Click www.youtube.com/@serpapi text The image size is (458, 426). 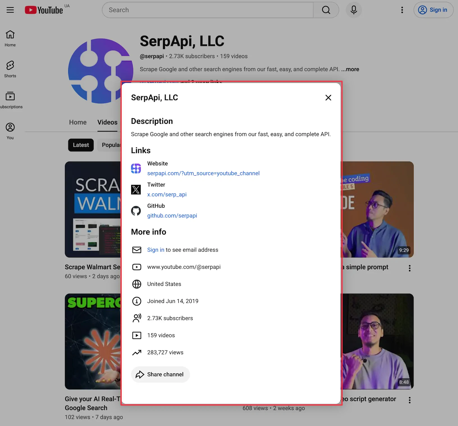pos(184,267)
